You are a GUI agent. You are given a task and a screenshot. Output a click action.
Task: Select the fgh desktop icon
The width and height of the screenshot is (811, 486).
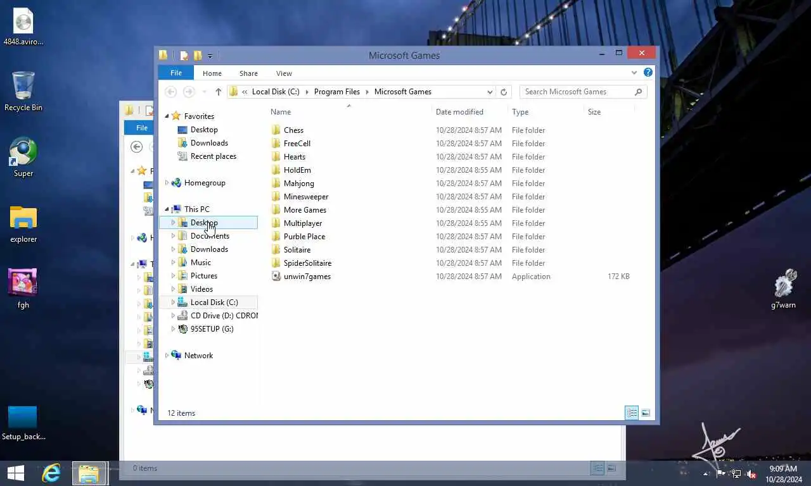coord(23,289)
